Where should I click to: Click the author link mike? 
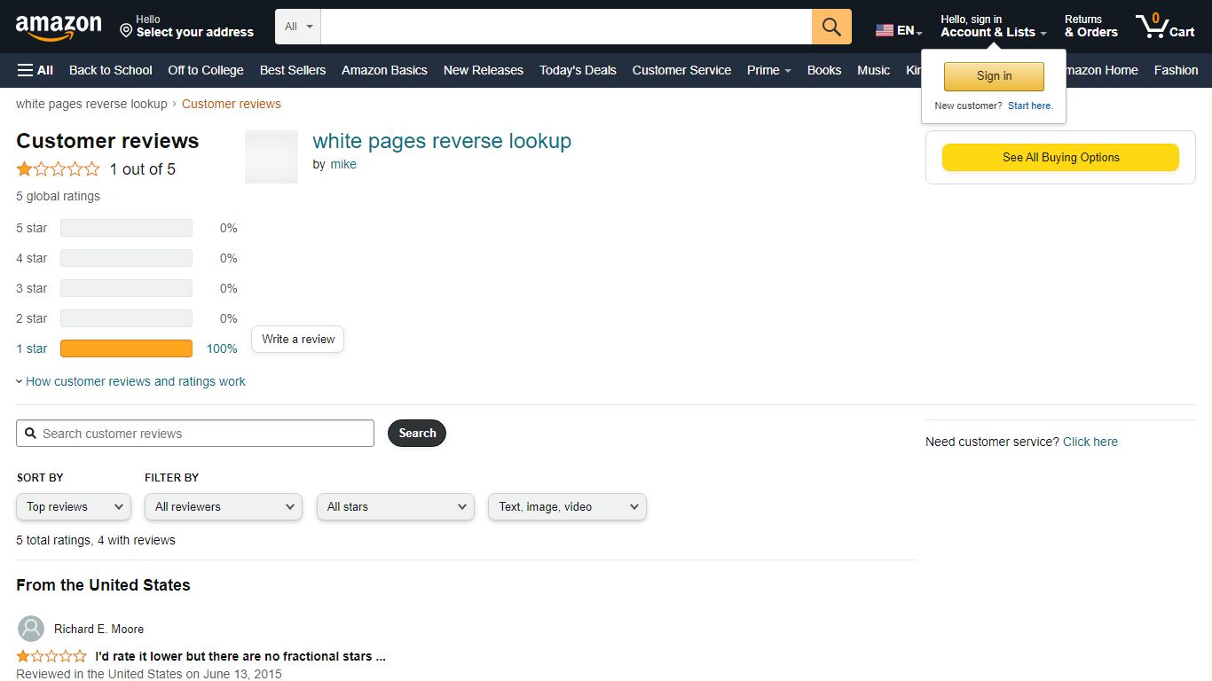click(x=343, y=164)
